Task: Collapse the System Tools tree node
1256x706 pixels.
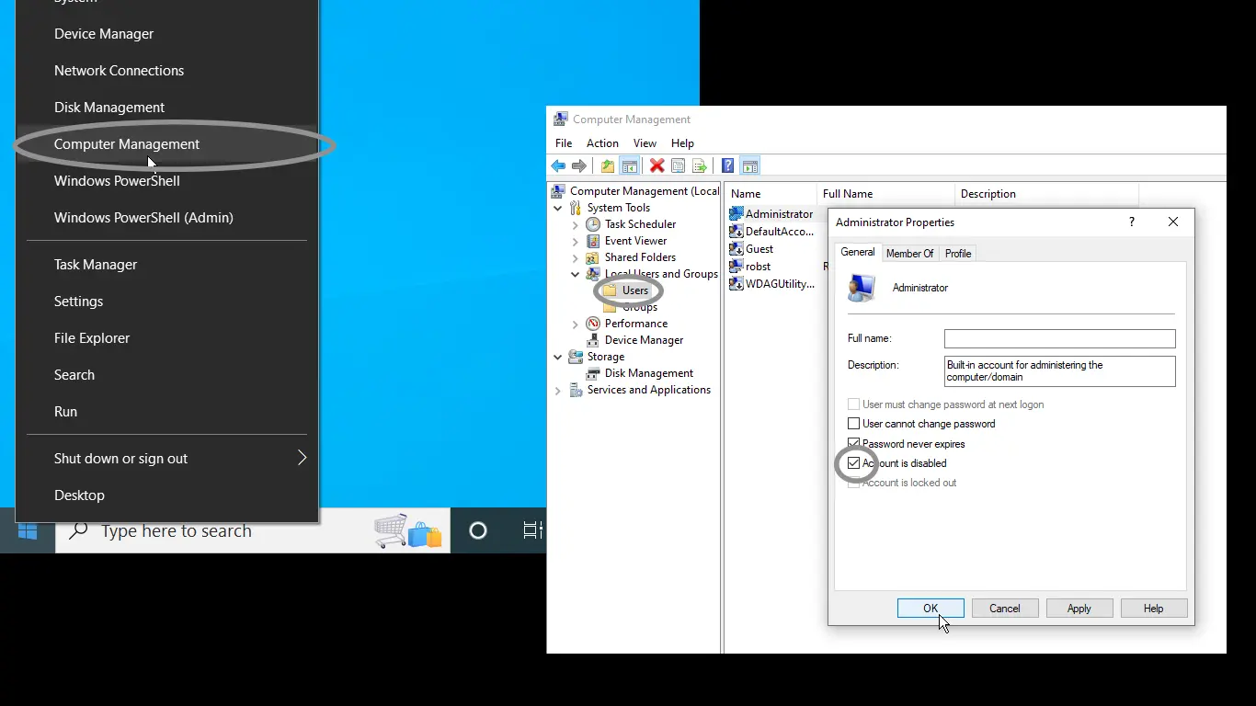Action: pos(558,208)
